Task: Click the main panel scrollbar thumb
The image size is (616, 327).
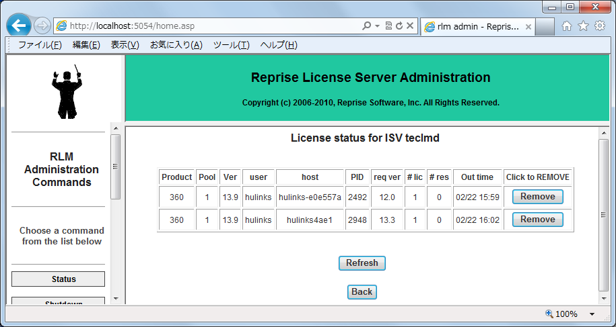Action: click(x=604, y=215)
